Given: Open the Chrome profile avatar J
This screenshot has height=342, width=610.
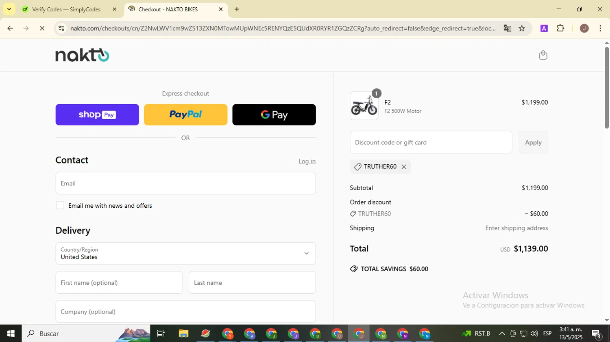Looking at the screenshot, I should coord(584,28).
